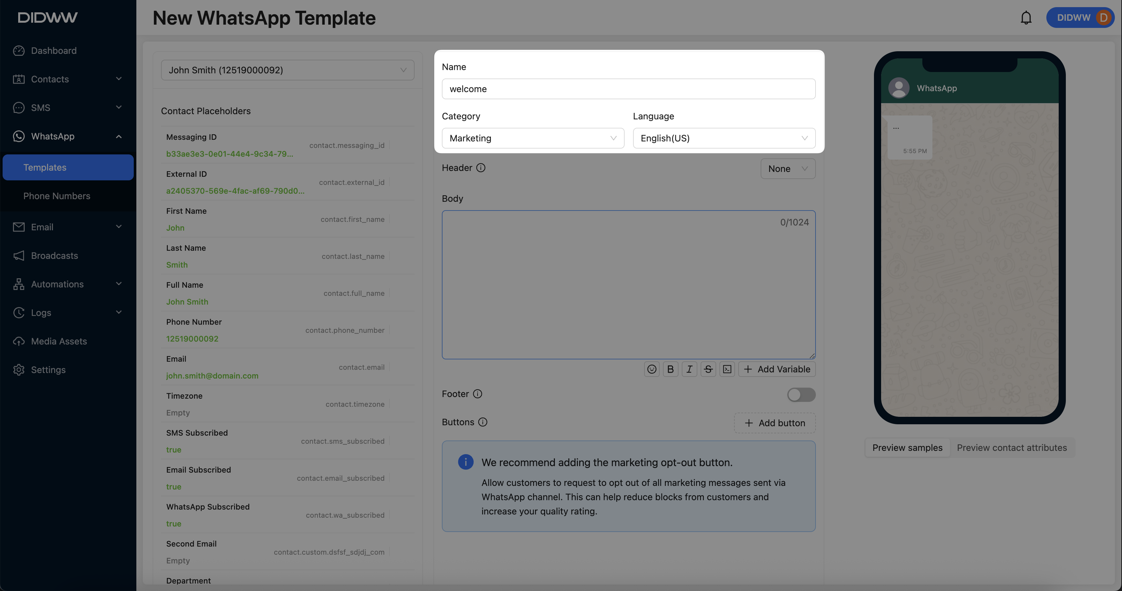Click the Media Assets cloud upload icon
Viewport: 1122px width, 591px height.
coord(19,341)
